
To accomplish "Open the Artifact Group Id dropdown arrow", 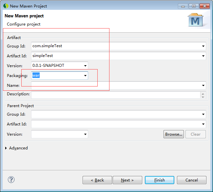I will click(203, 46).
